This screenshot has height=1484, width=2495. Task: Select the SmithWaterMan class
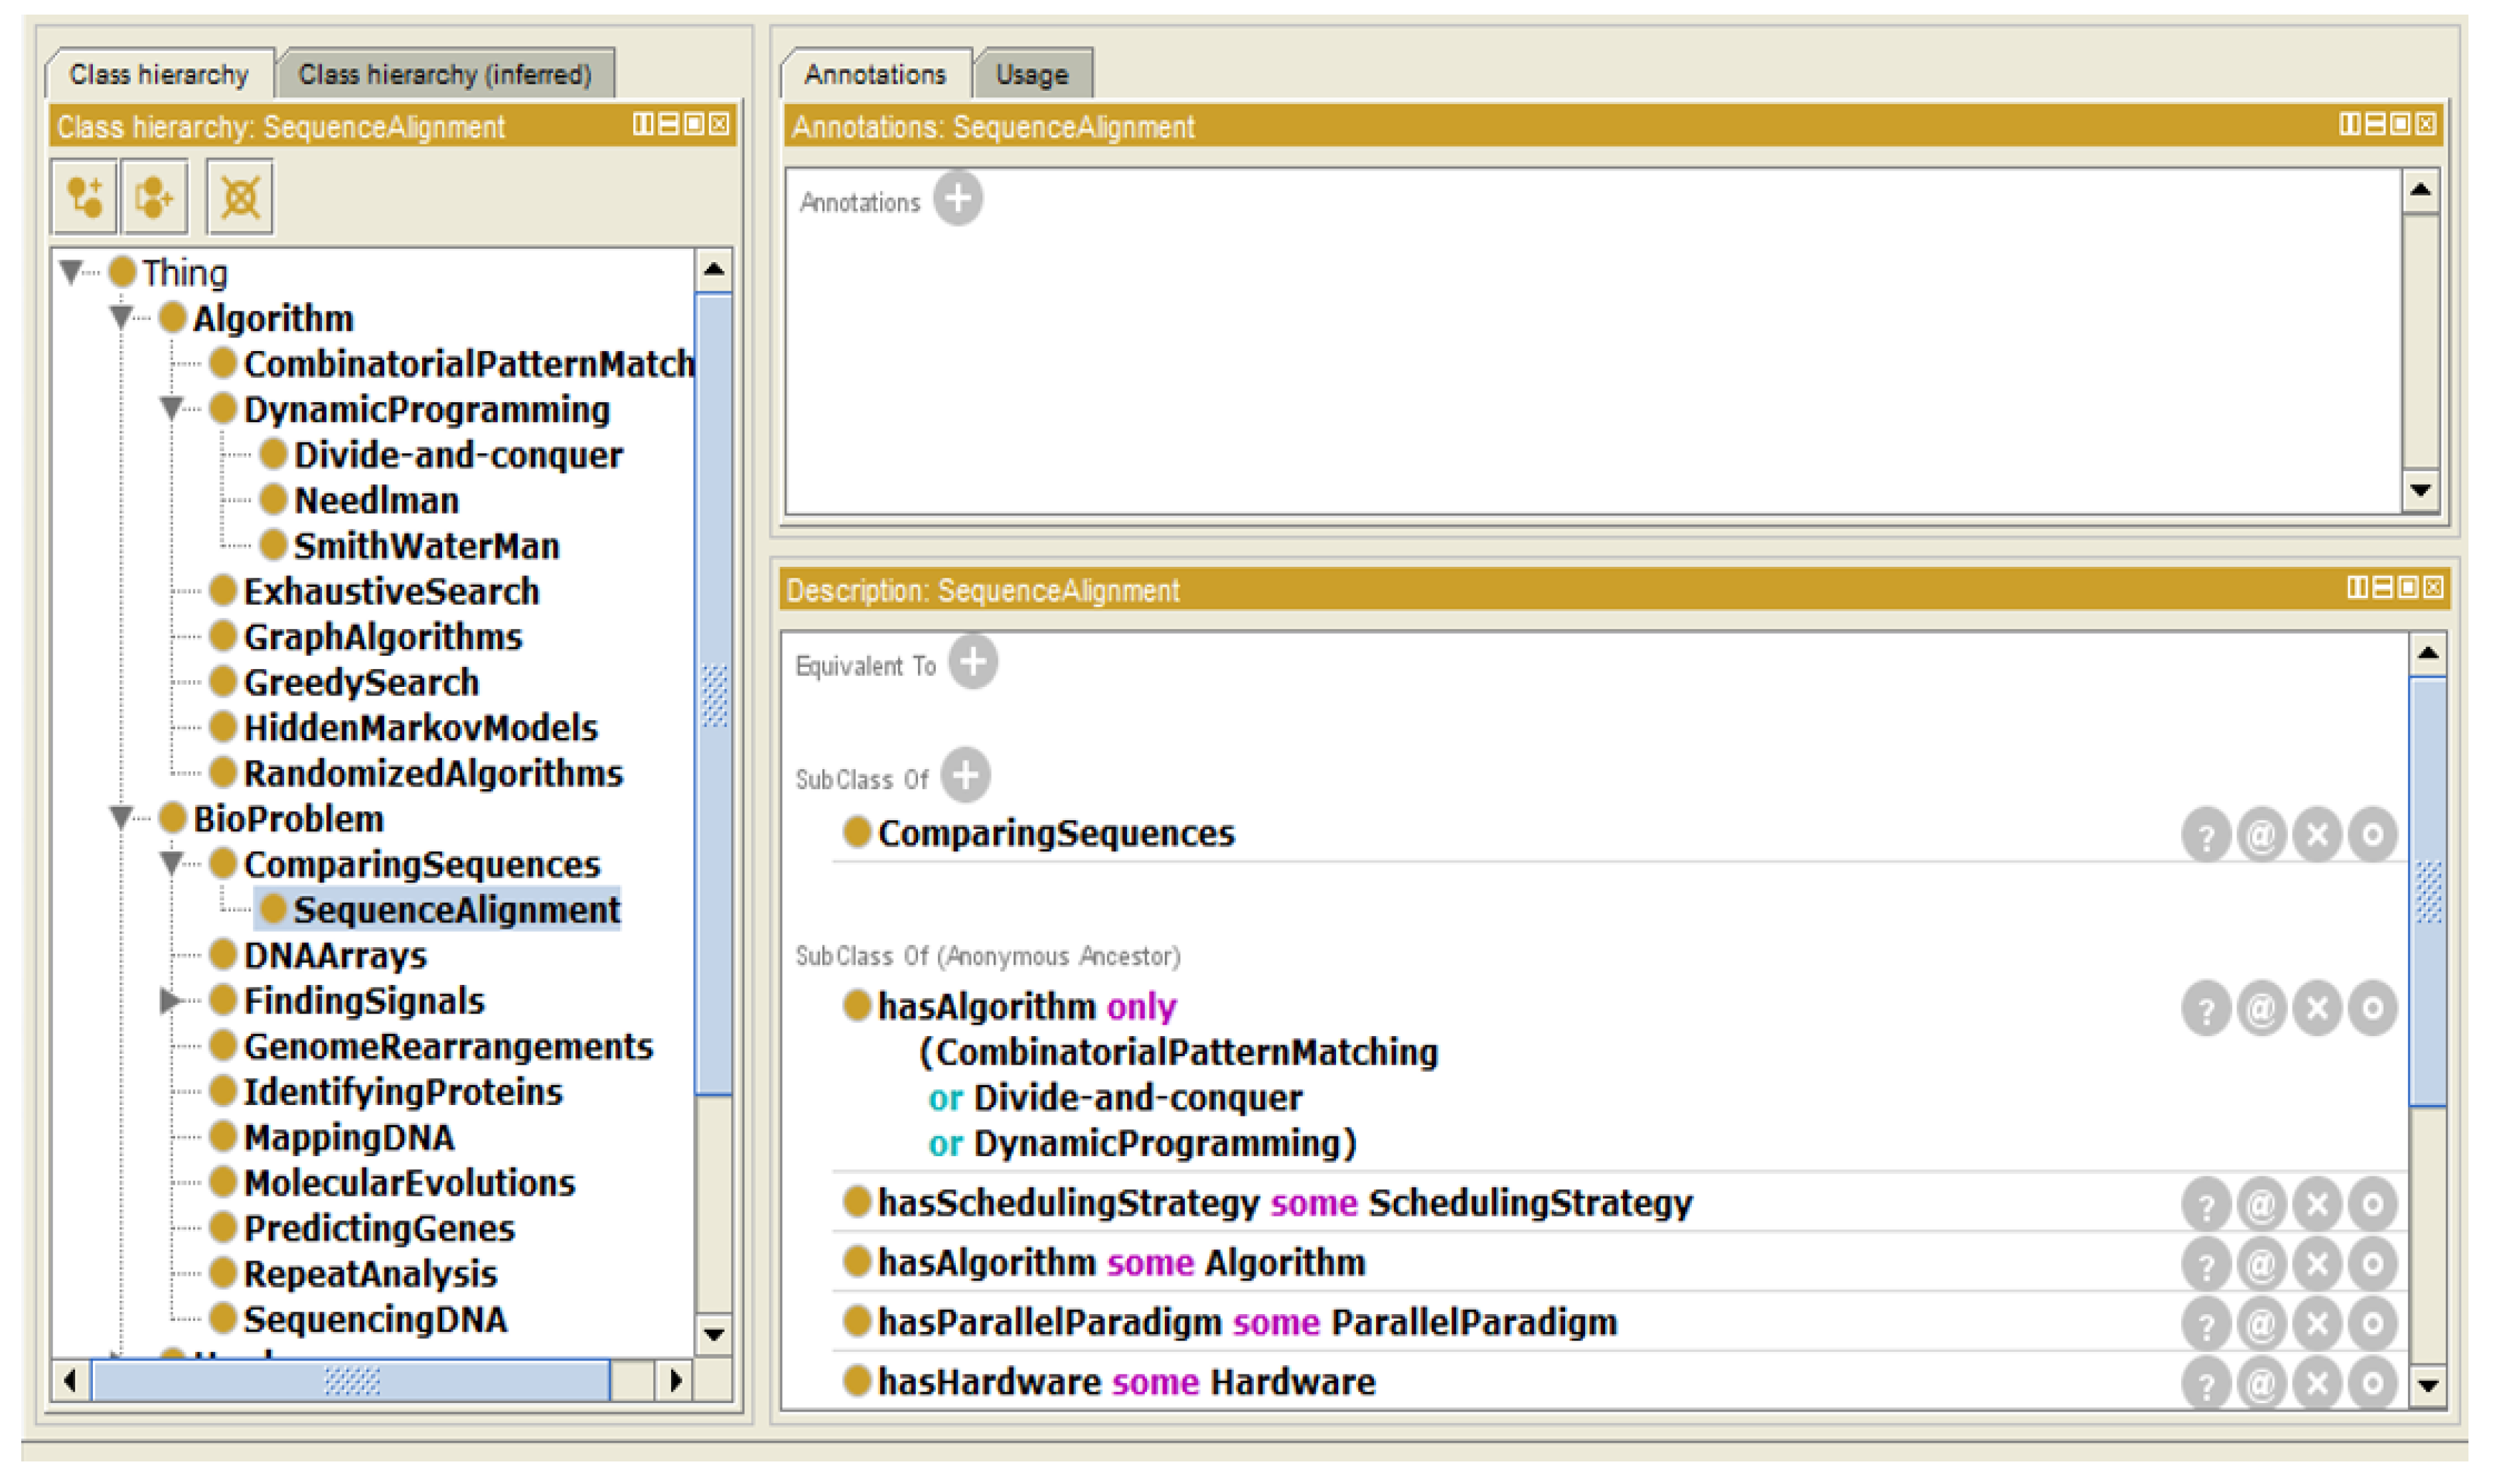(x=425, y=546)
